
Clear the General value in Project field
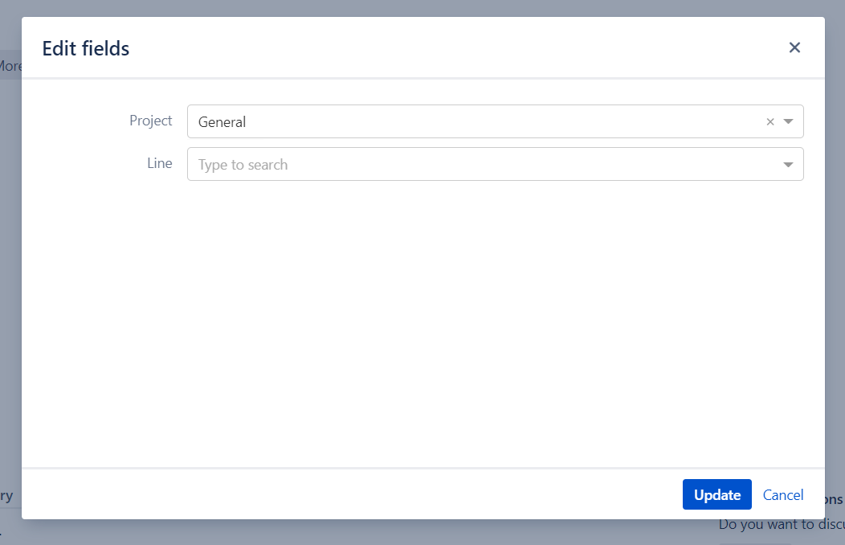770,122
